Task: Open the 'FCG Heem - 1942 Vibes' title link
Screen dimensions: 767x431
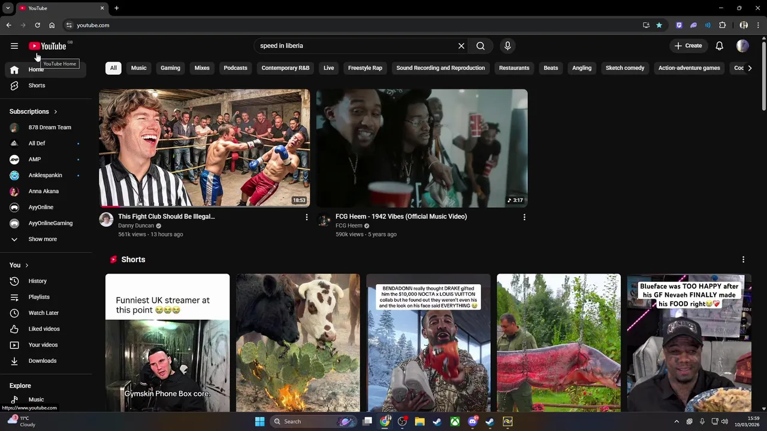Action: 401,217
